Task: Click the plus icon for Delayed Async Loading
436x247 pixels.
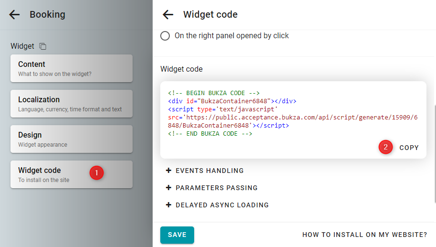Action: tap(168, 205)
